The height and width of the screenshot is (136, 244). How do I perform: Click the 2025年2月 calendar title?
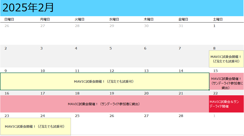[x=28, y=8]
